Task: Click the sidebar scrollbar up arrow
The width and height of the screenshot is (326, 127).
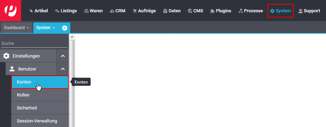Action: (x=72, y=37)
